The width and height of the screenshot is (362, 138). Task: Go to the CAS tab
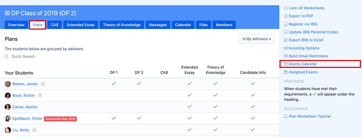55,25
